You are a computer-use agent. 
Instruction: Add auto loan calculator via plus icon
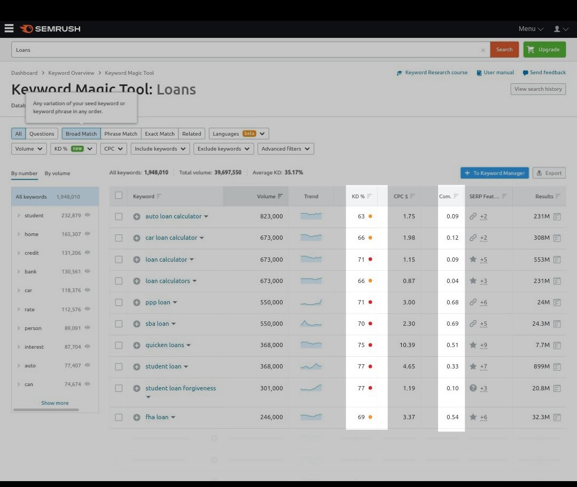137,217
